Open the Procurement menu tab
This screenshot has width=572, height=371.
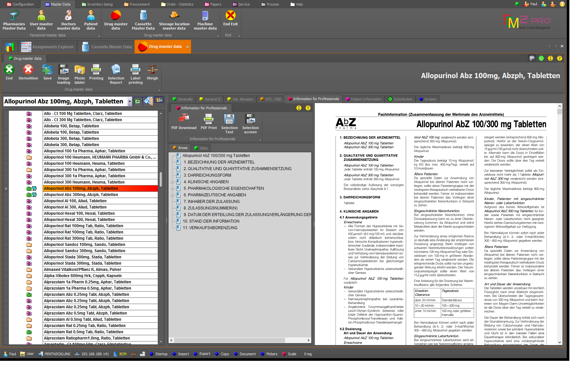click(x=137, y=4)
